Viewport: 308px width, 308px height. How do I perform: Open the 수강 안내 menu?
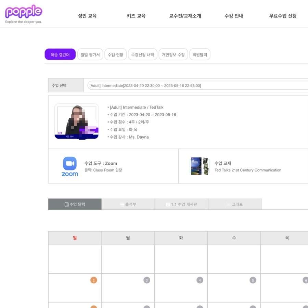point(234,16)
